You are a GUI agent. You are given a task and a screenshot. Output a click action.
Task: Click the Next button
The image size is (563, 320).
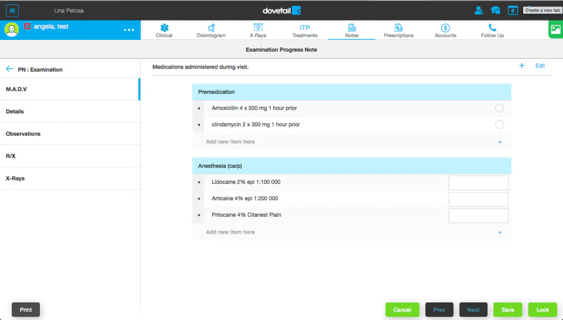tap(473, 309)
